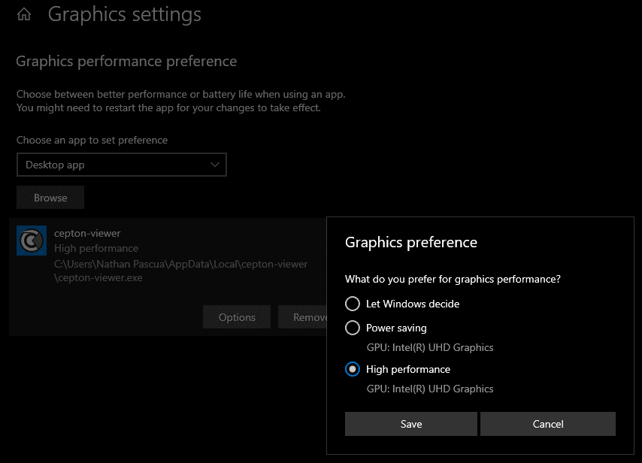
Task: Click the GPU label under High performance option
Action: [429, 389]
